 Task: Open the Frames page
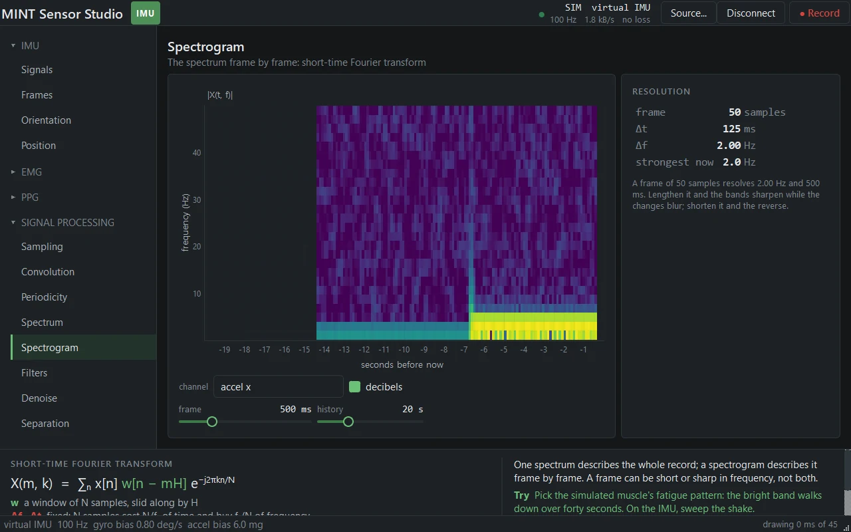(x=84, y=95)
